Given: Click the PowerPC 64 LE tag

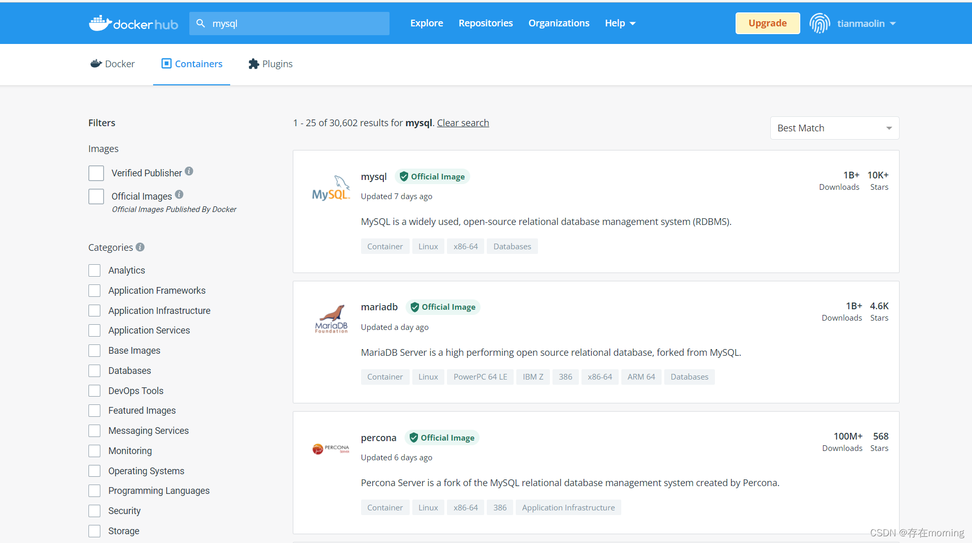Looking at the screenshot, I should point(481,377).
